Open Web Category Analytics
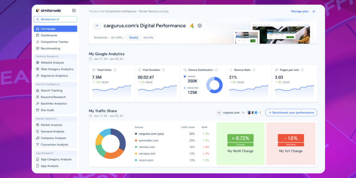 coord(56,69)
